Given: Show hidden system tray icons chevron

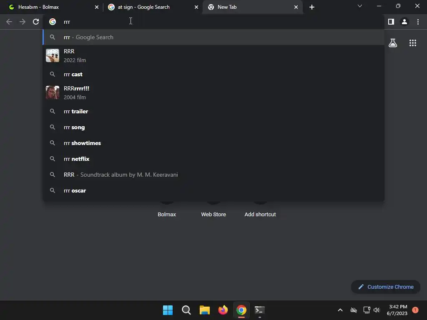Looking at the screenshot, I should coord(340,310).
